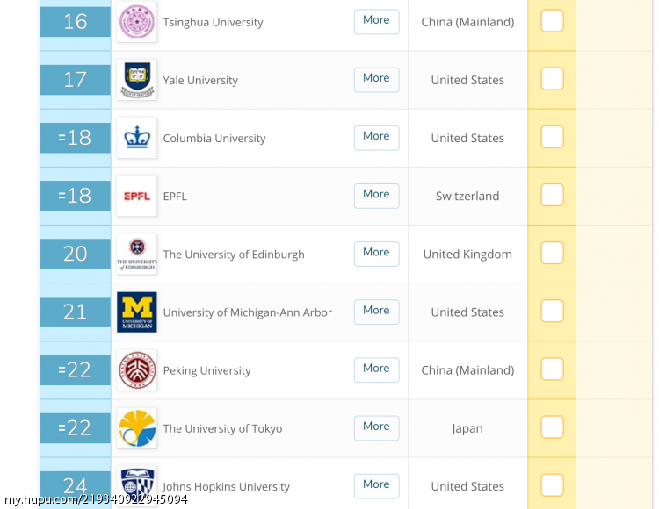659x509 pixels.
Task: Tick the checkbox for The University of Tokyo
Action: tap(552, 427)
